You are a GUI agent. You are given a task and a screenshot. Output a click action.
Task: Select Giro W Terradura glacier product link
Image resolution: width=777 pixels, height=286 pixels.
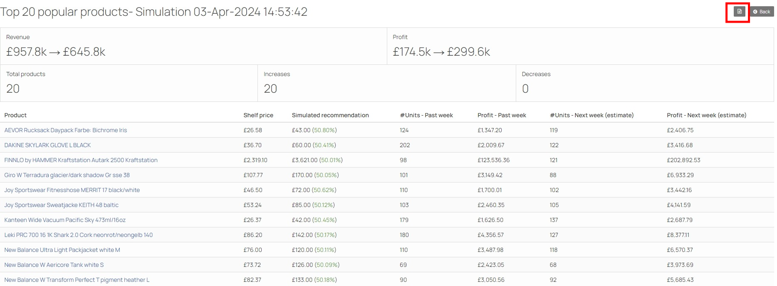[x=67, y=175]
